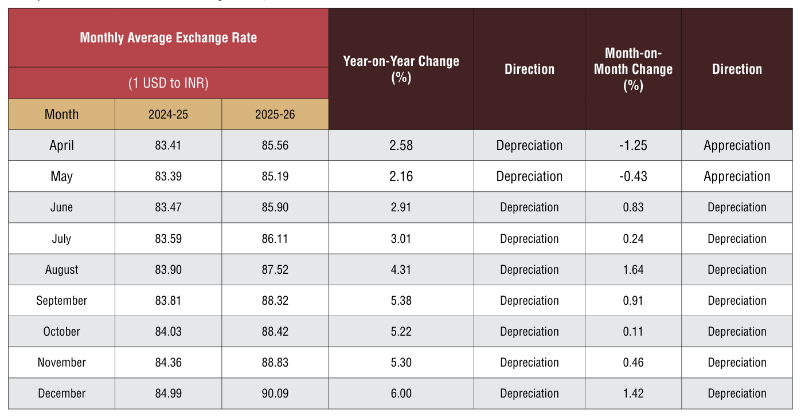Select the June row label
Image resolution: width=801 pixels, height=417 pixels.
pyautogui.click(x=62, y=207)
